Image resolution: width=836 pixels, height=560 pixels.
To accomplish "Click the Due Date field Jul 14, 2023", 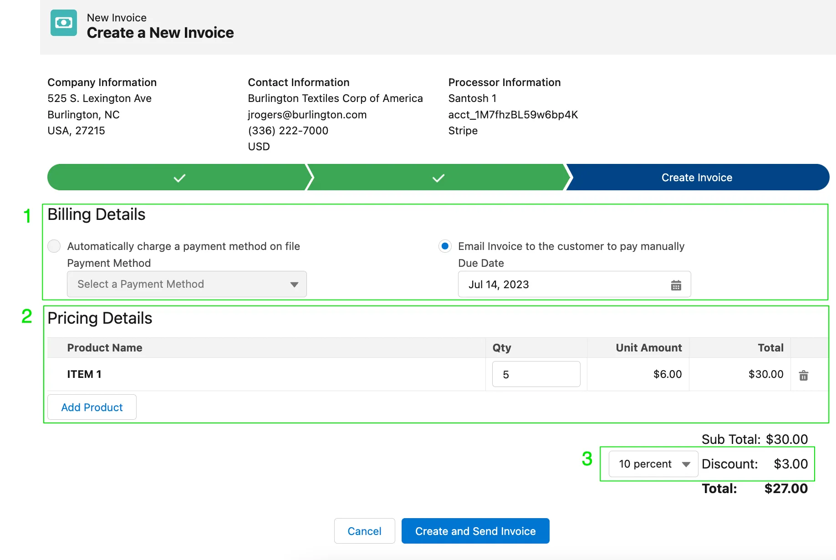I will click(574, 285).
